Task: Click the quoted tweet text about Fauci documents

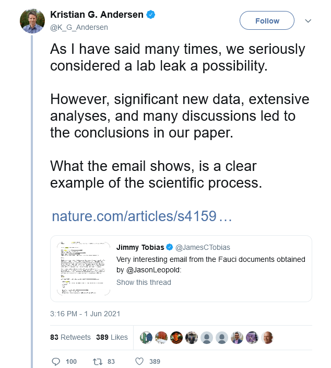Action: click(x=210, y=264)
